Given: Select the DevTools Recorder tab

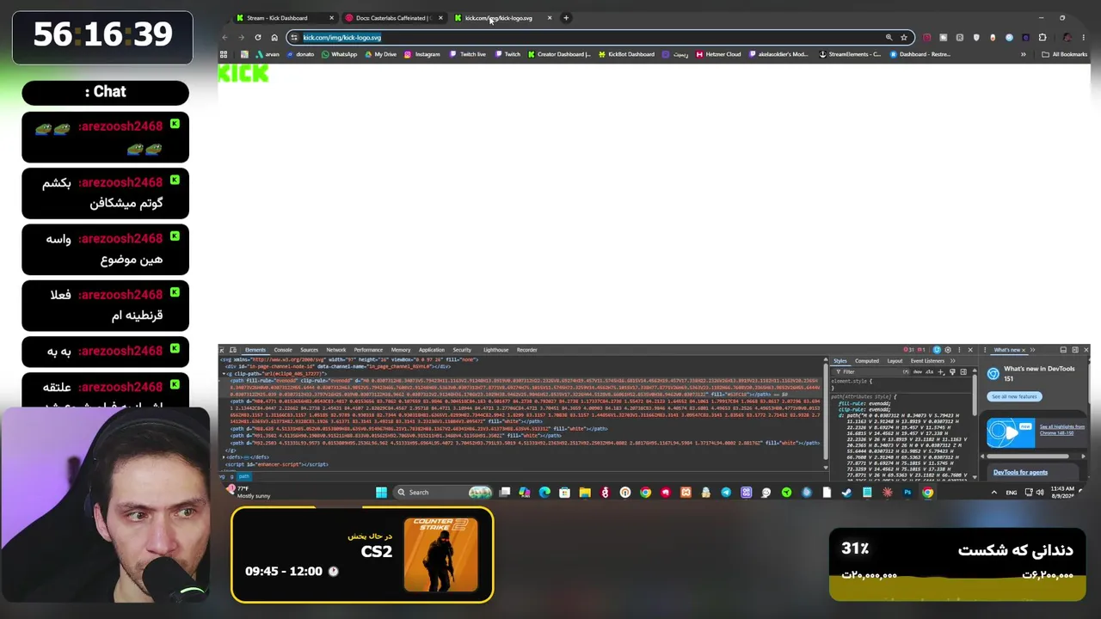Looking at the screenshot, I should (x=527, y=350).
